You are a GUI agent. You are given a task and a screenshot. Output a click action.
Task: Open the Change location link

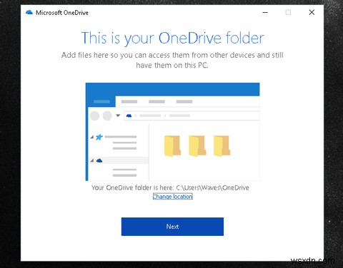pos(173,197)
